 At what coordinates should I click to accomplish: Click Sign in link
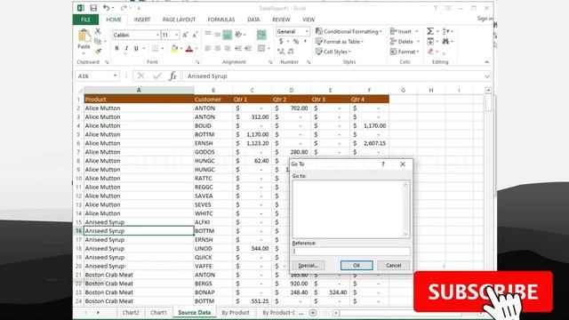pos(485,19)
